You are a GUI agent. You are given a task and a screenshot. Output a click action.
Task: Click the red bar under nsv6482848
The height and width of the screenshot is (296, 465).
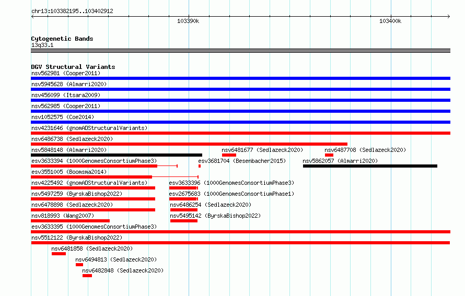coord(87,276)
